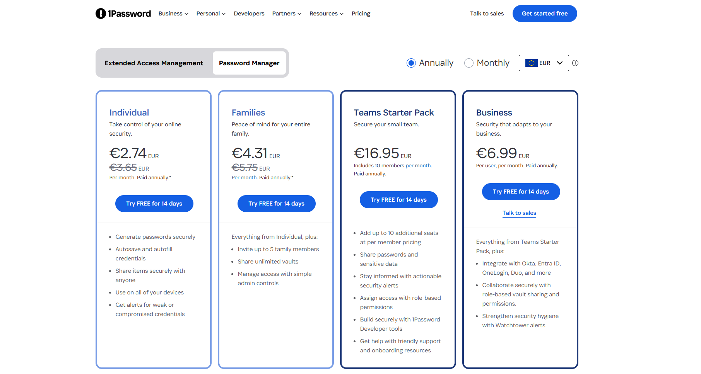The width and height of the screenshot is (701, 374).
Task: Click 'Get alerts for weak or compromised credentials'
Action: (150, 309)
